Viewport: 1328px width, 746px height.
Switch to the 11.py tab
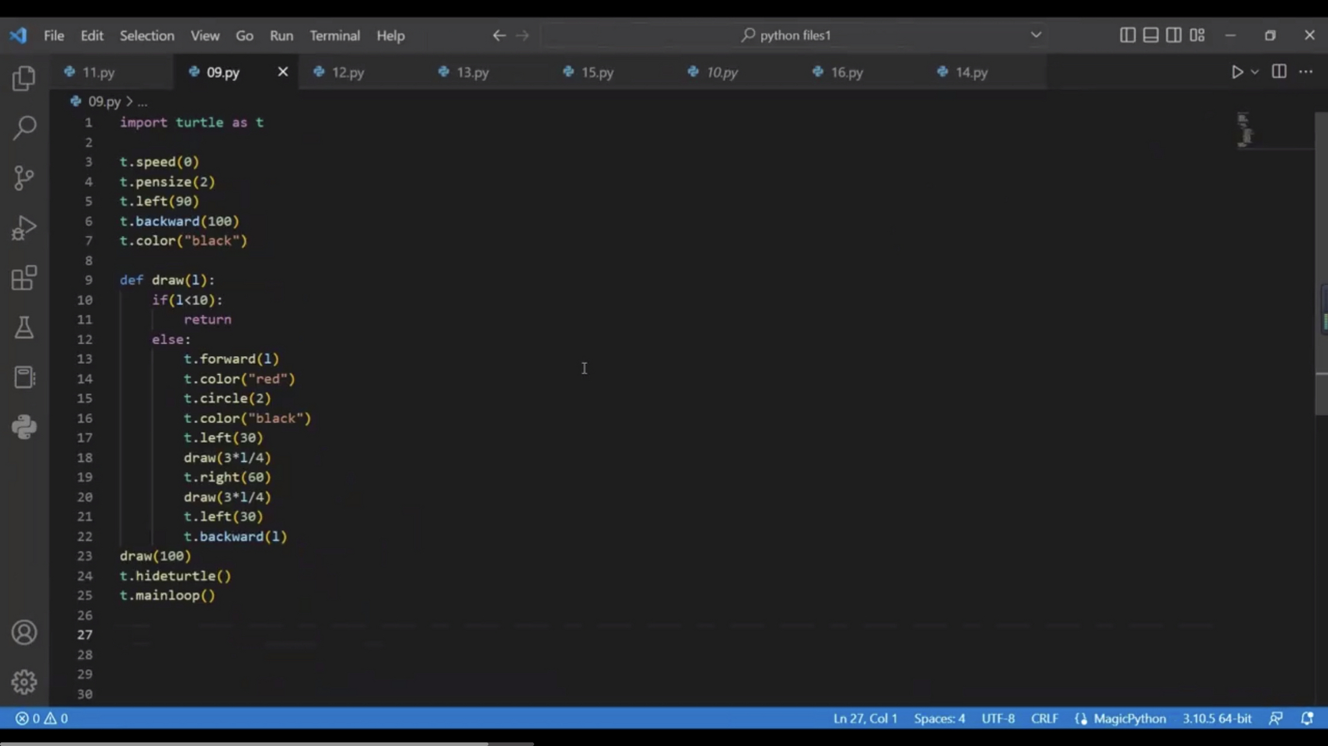[111, 72]
